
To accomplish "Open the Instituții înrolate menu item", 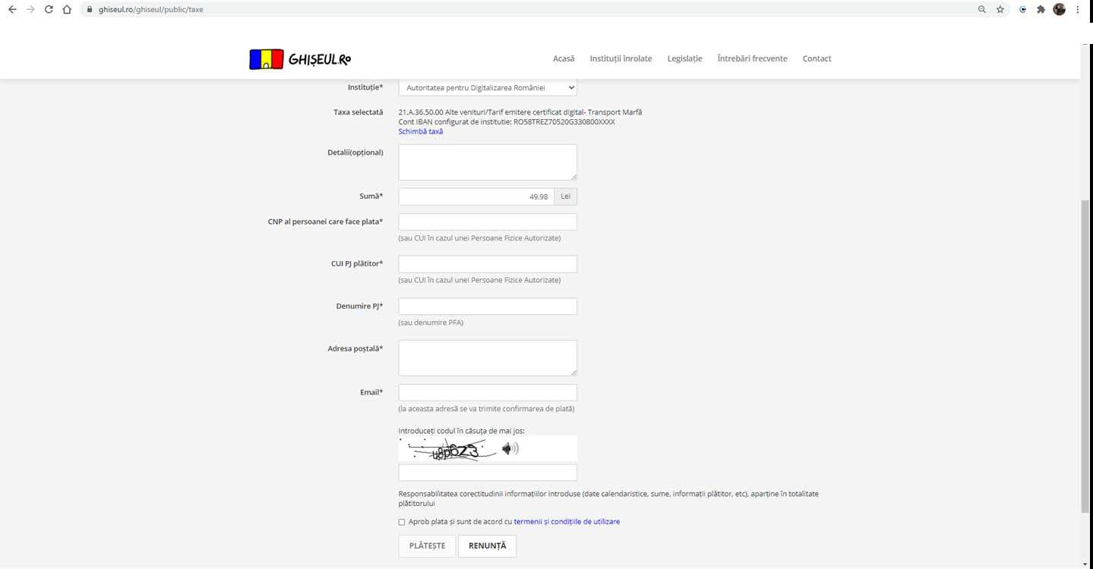I will pos(621,58).
